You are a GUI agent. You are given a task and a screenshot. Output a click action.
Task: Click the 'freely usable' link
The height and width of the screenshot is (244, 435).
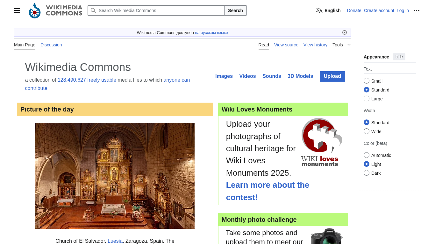(102, 80)
